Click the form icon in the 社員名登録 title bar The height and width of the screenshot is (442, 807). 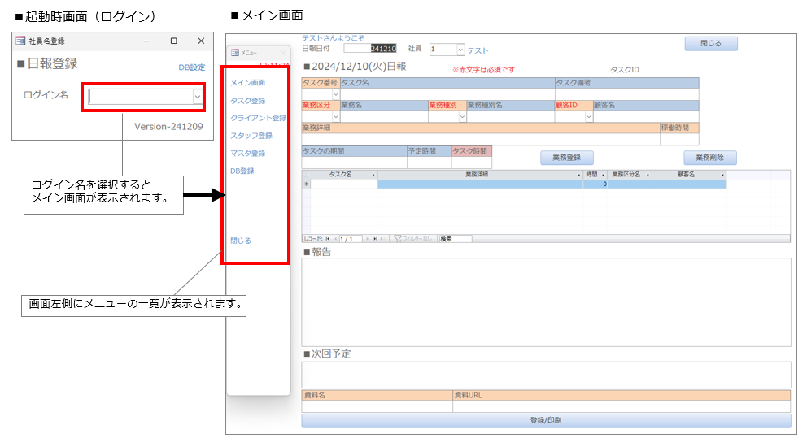(x=20, y=41)
